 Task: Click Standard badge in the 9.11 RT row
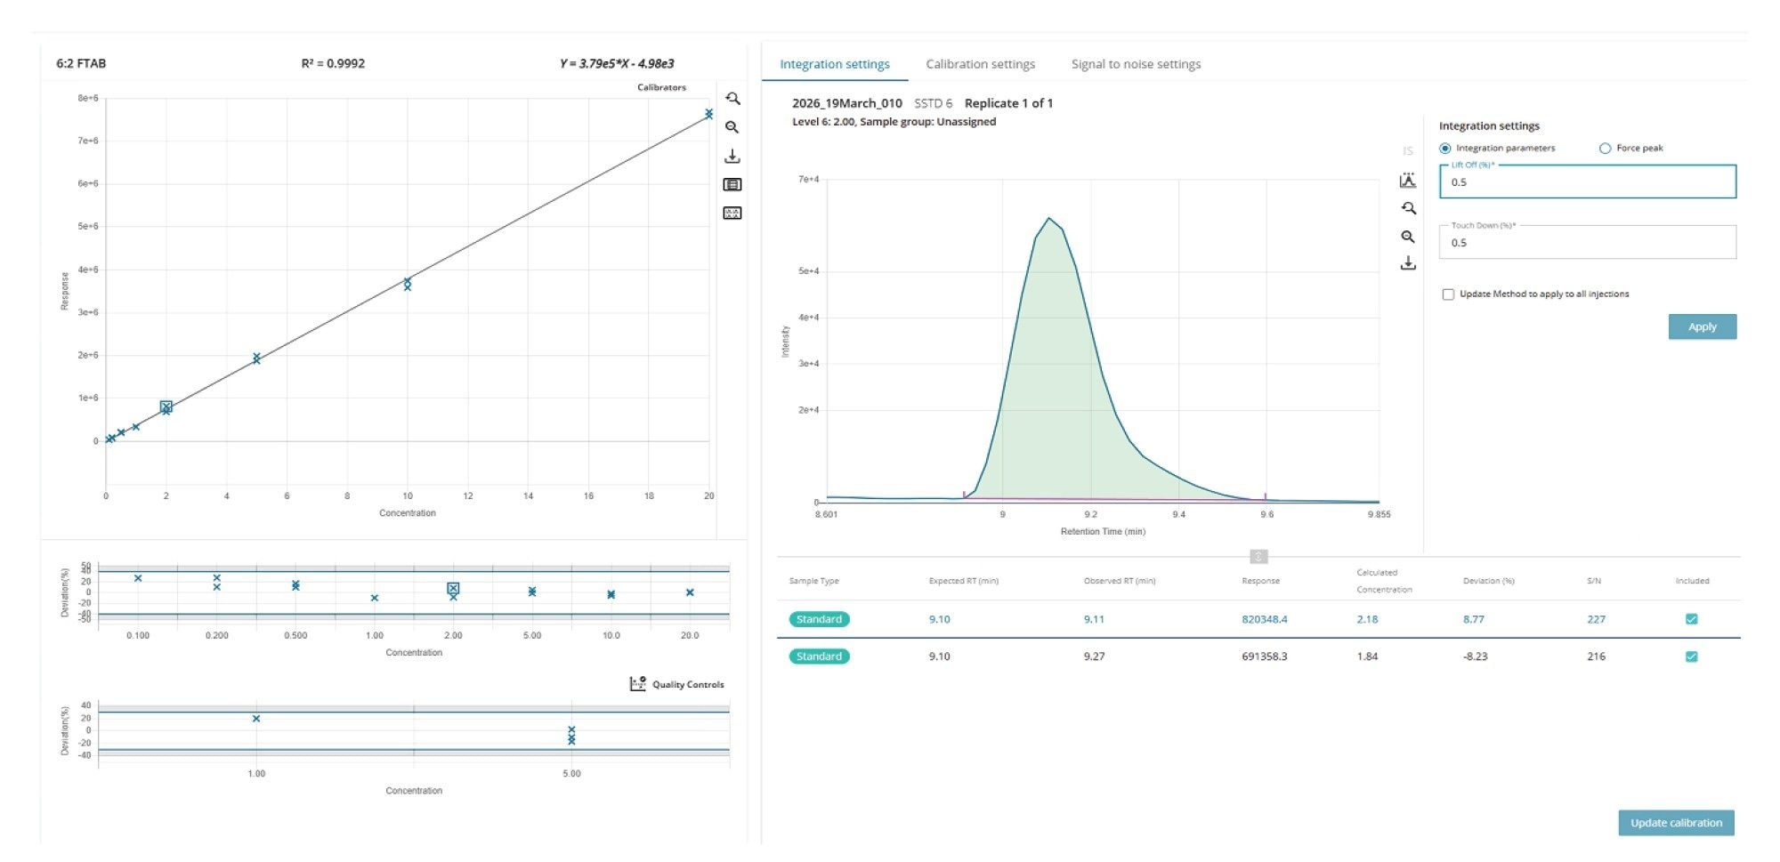819,619
